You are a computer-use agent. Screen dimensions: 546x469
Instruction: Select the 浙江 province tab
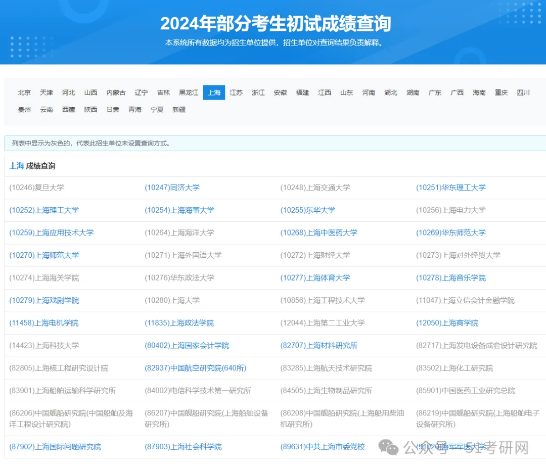coord(258,92)
